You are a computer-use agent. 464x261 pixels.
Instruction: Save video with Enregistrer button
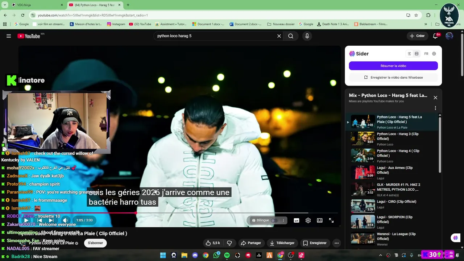[315, 243]
